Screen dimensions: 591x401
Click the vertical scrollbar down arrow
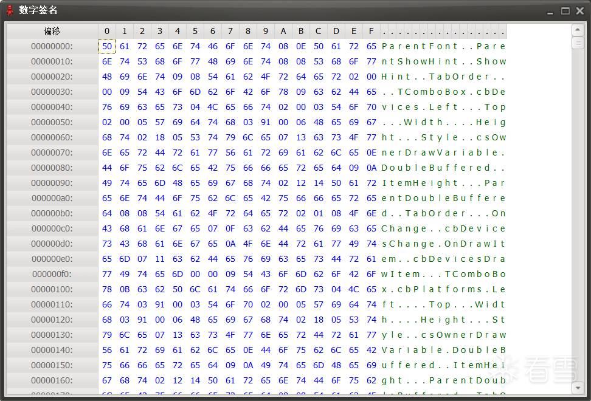click(x=578, y=388)
